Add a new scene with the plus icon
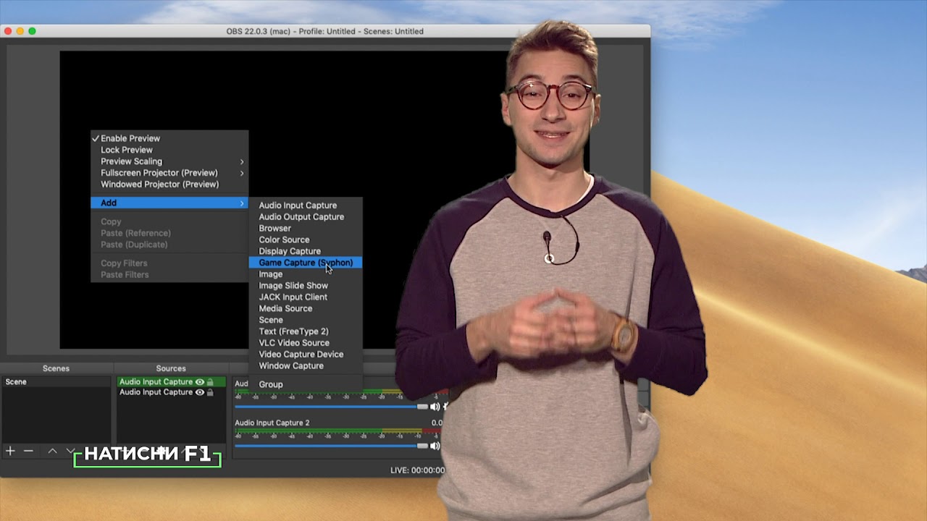Screen dimensions: 927x521 [10, 451]
